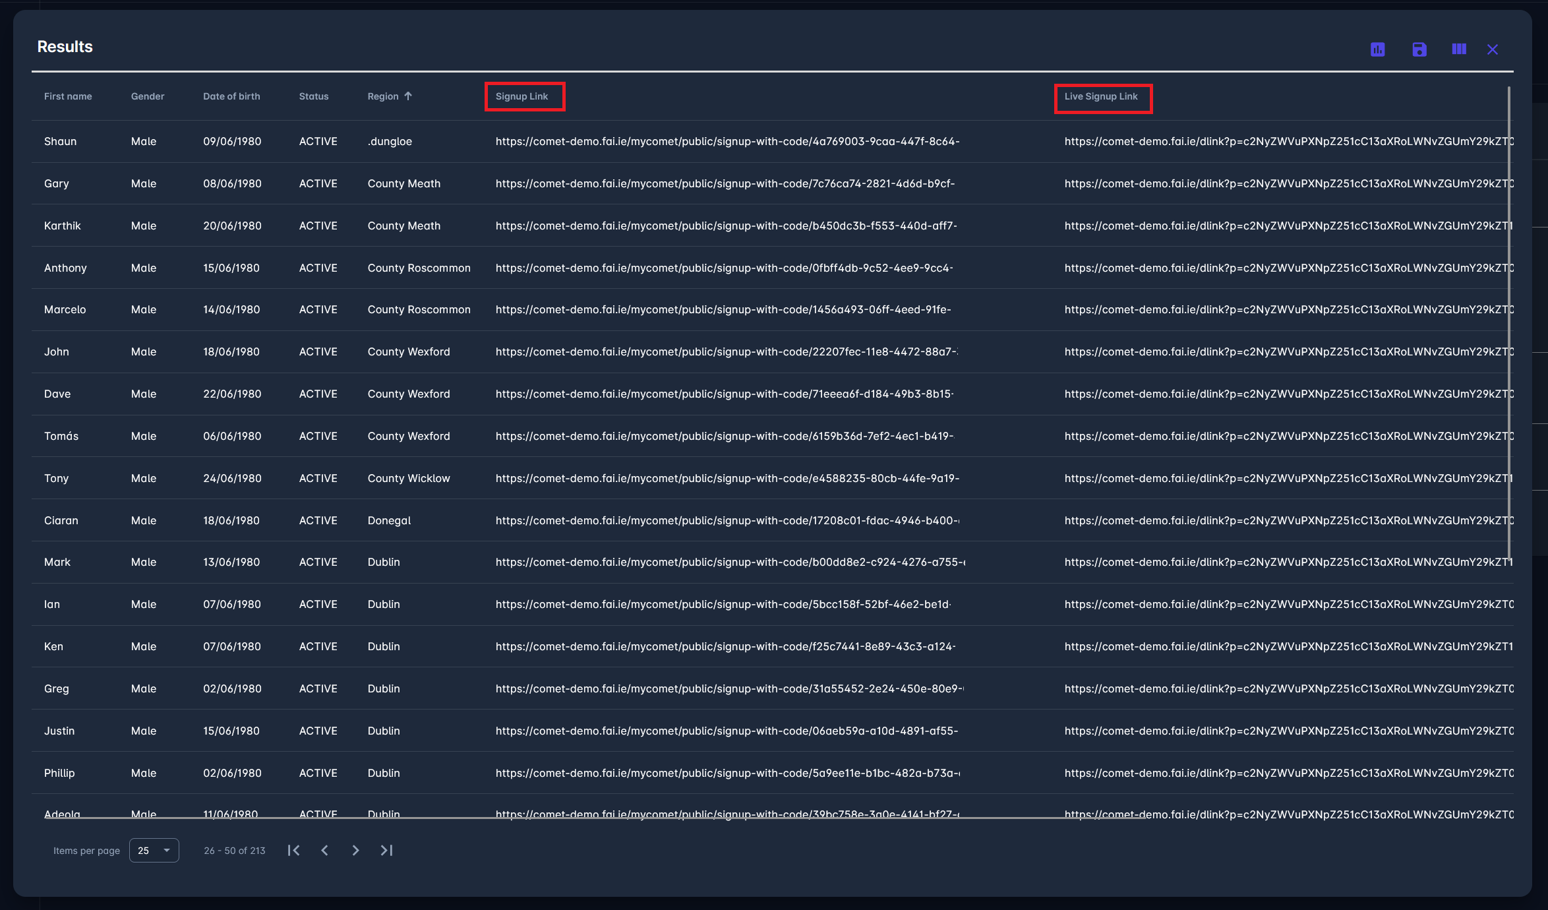This screenshot has height=910, width=1548.
Task: Click the save results floppy icon
Action: 1419,49
